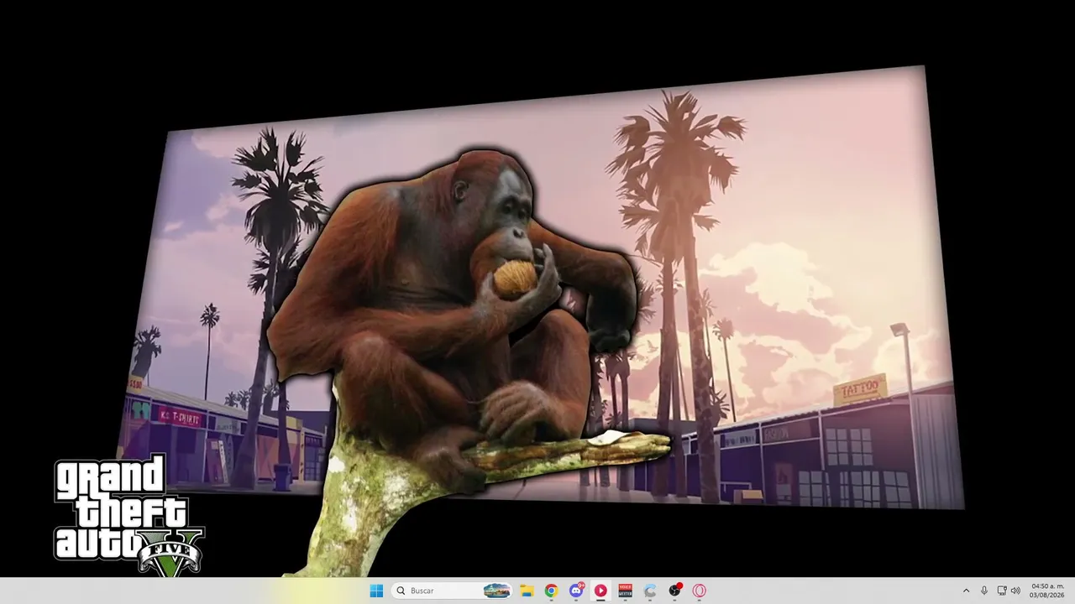Viewport: 1075px width, 604px height.
Task: Open the clock showing 04:50 a. m.
Action: click(x=1046, y=591)
